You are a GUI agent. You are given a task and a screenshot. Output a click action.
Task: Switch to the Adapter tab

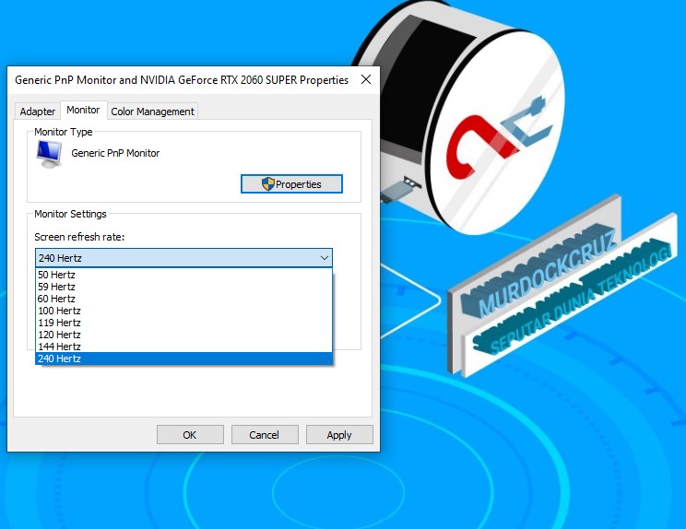click(38, 112)
